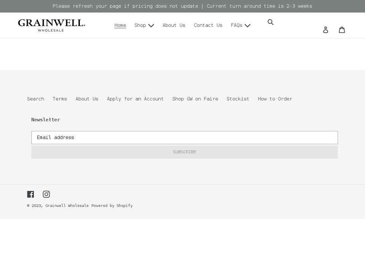Open the Stockist footer link
Image resolution: width=365 pixels, height=274 pixels.
238,99
